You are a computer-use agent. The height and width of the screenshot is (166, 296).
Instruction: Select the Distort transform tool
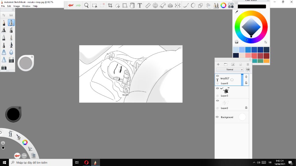pos(125,5)
